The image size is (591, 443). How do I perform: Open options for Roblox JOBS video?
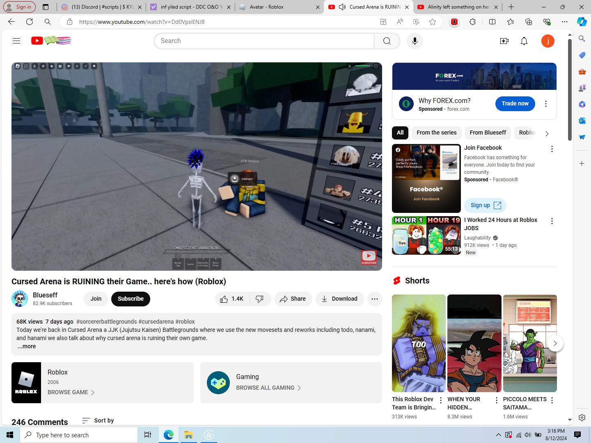tap(552, 221)
